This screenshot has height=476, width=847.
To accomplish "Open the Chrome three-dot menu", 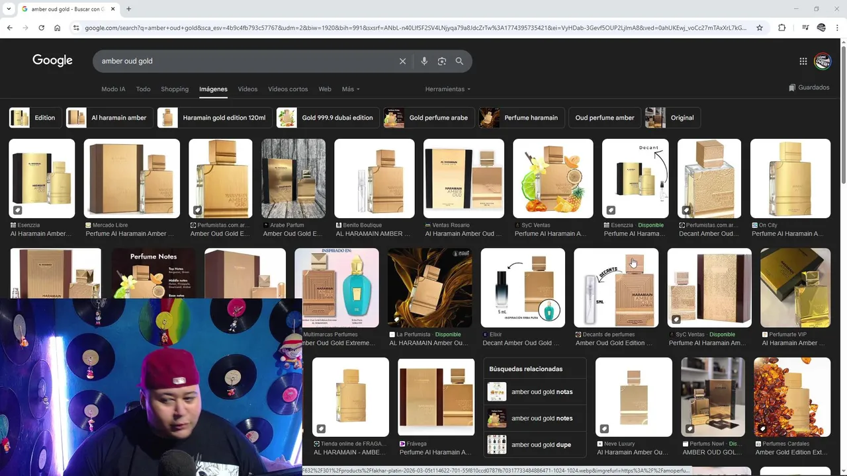I will point(838,28).
